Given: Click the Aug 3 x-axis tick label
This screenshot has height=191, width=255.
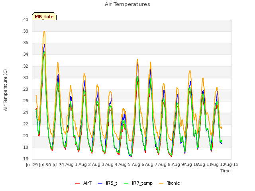Looking at the screenshot, I should pos(98,164).
